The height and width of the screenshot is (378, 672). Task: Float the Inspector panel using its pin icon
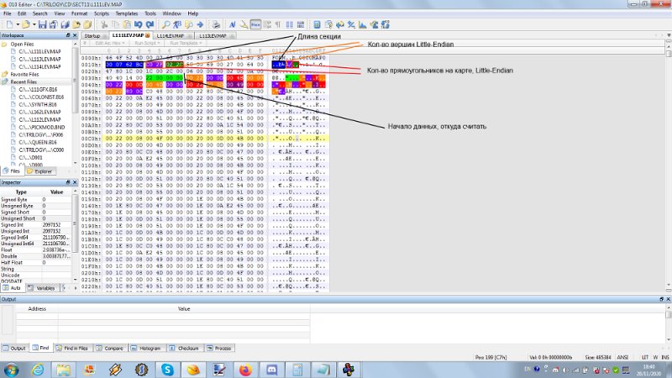pos(68,182)
